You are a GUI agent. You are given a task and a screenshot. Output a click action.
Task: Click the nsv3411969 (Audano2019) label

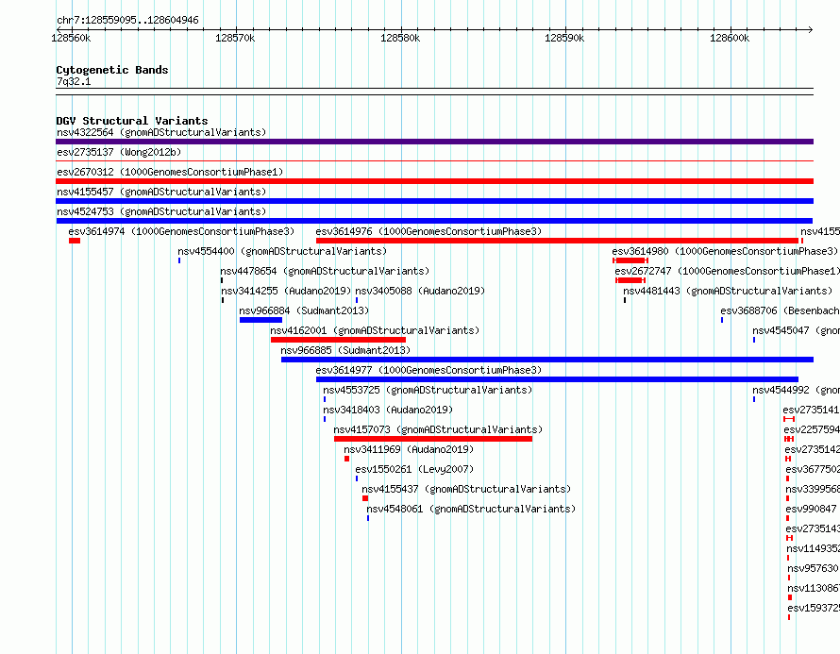(x=409, y=449)
